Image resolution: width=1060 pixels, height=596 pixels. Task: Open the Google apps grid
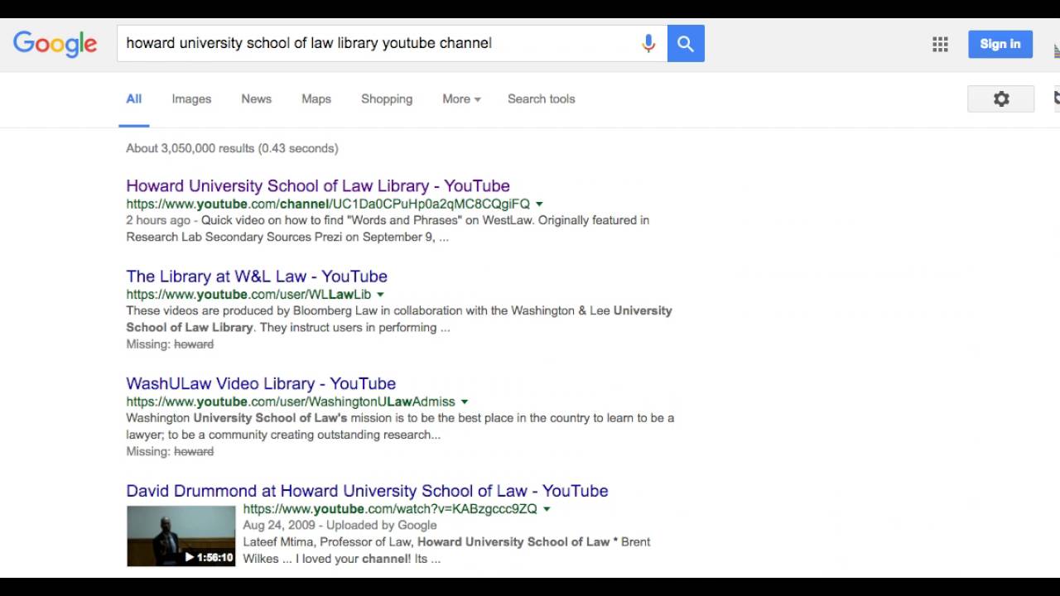(x=940, y=44)
